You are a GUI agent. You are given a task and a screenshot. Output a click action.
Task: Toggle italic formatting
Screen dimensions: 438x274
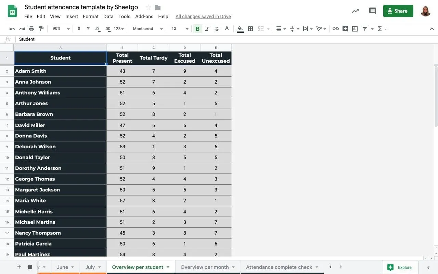207,29
